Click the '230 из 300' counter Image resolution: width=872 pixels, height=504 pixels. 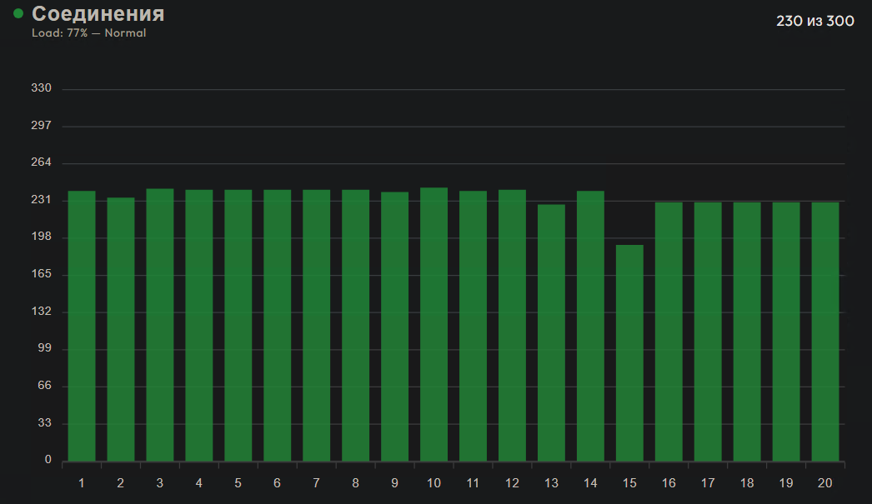coord(814,21)
